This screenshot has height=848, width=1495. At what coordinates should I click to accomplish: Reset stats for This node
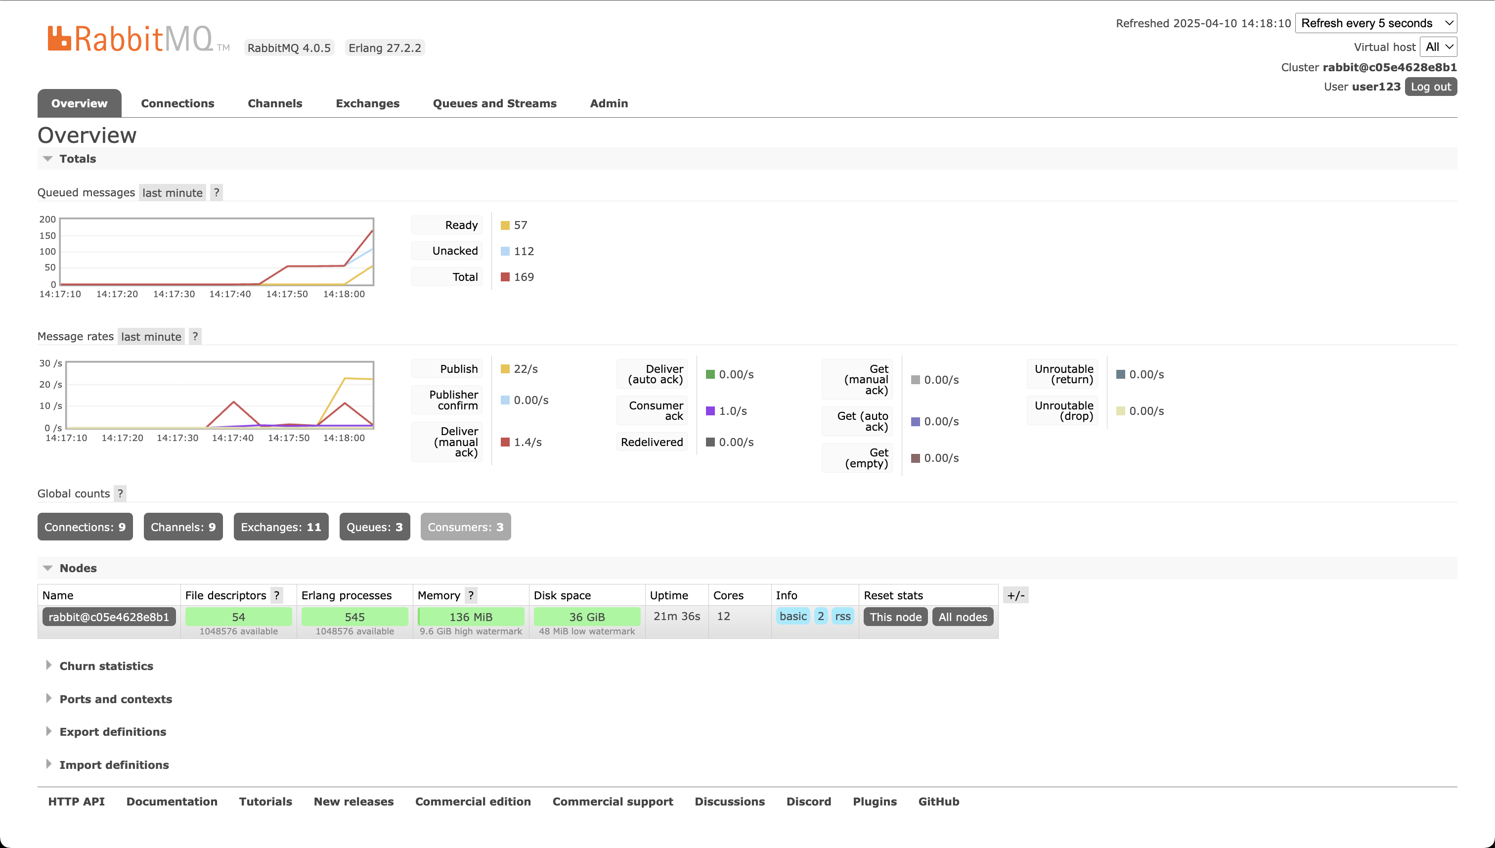(895, 617)
